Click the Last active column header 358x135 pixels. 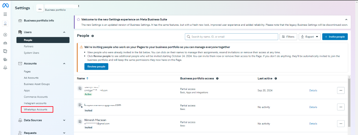point(265,78)
